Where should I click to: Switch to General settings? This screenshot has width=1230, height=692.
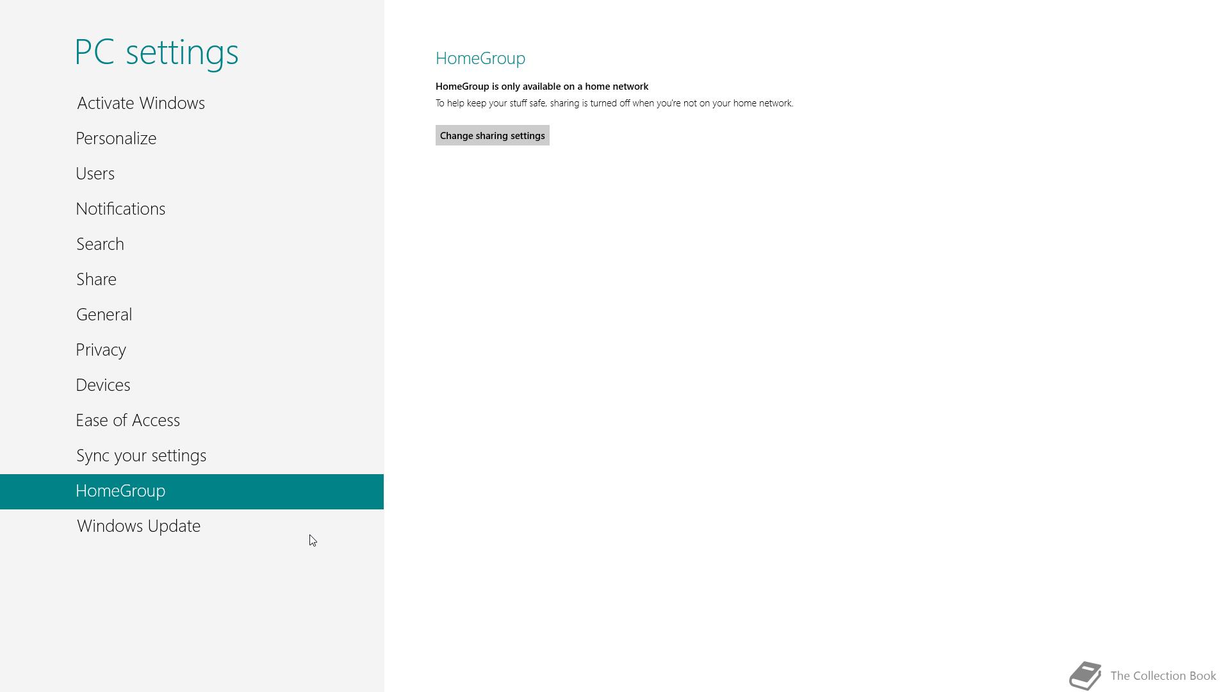104,315
